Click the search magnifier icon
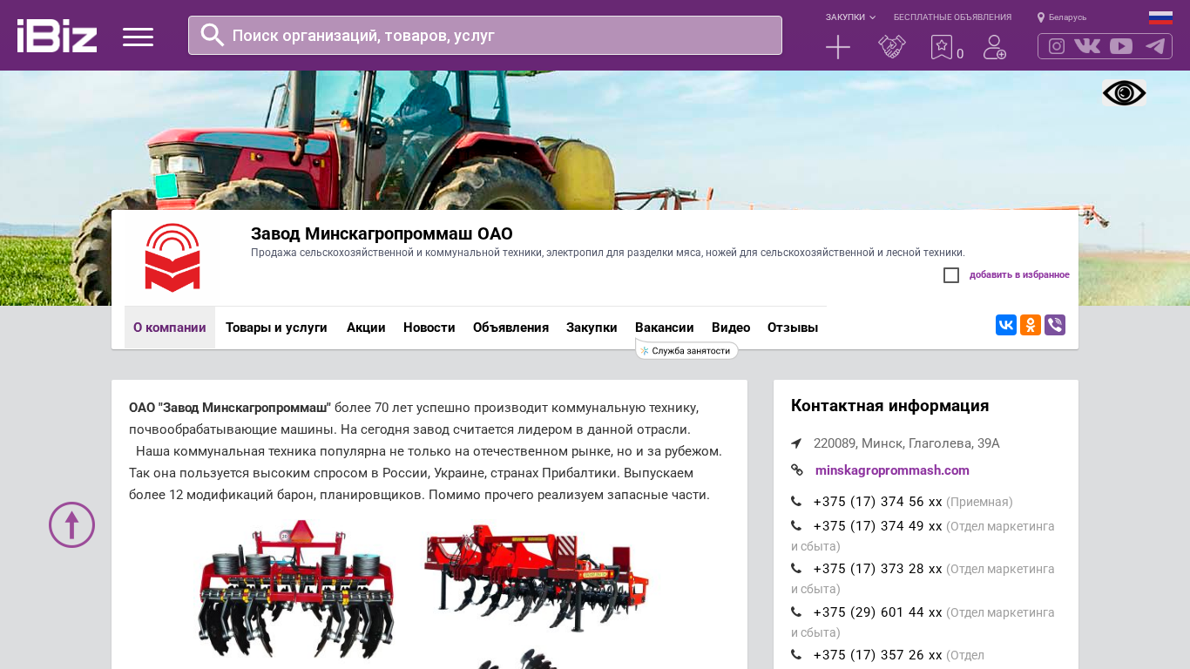This screenshot has height=669, width=1190. click(213, 35)
